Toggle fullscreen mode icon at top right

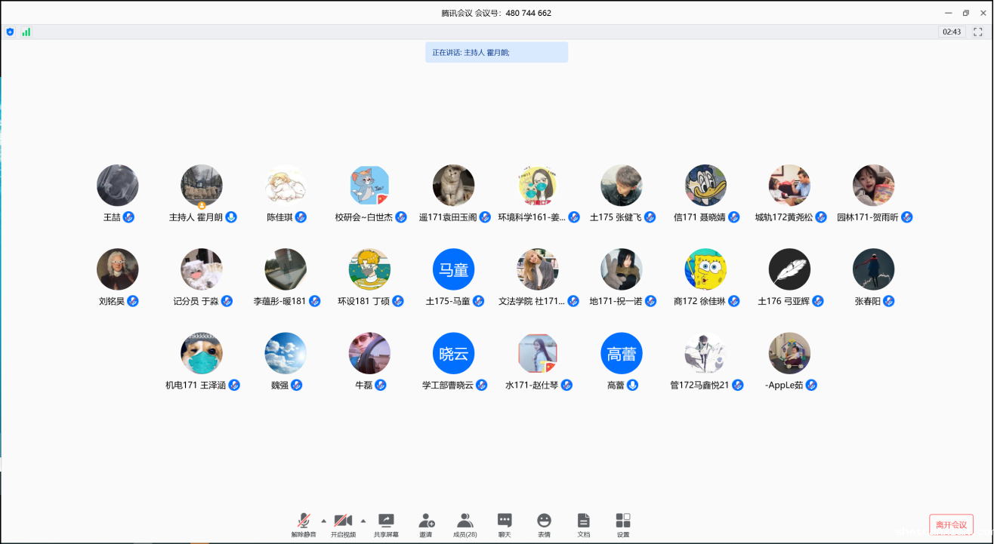pyautogui.click(x=978, y=32)
